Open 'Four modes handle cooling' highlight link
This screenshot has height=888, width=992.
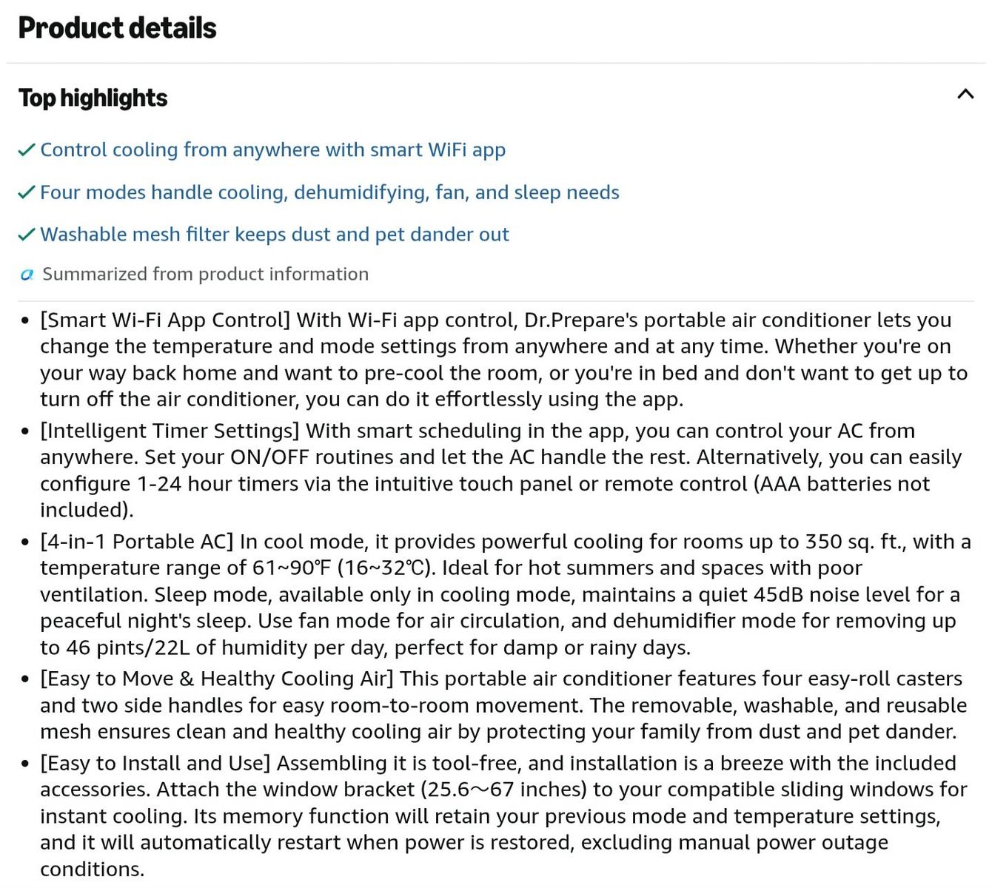pos(329,192)
